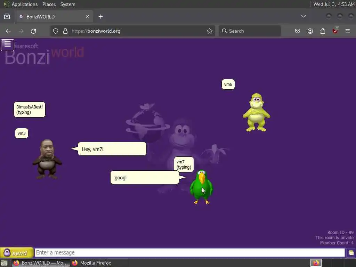Viewport: 356px width, 267px height.
Task: Click the vm6 name tag
Action: pos(228,84)
